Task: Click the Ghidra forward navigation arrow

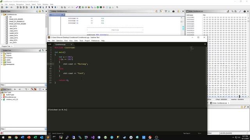Action: [x=11, y=7]
